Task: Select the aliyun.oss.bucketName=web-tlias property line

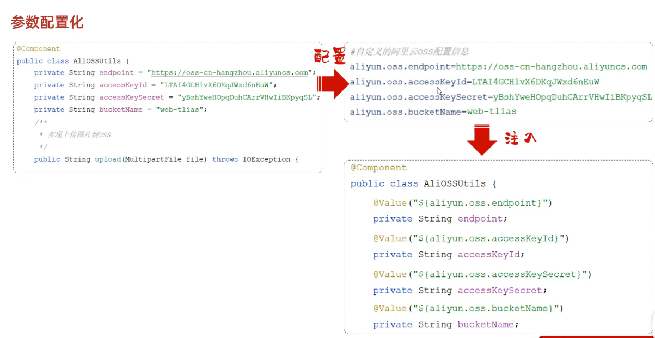Action: (433, 112)
